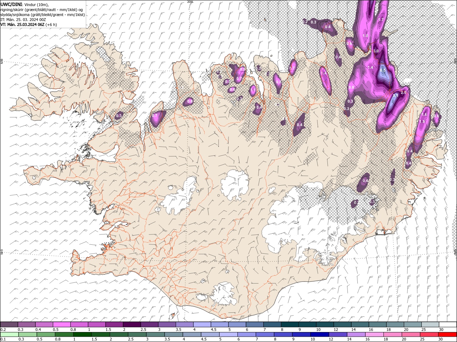Pick the violet 12–14 swatch, lower legend row
This screenshot has height=342, width=457.
coord(338,335)
